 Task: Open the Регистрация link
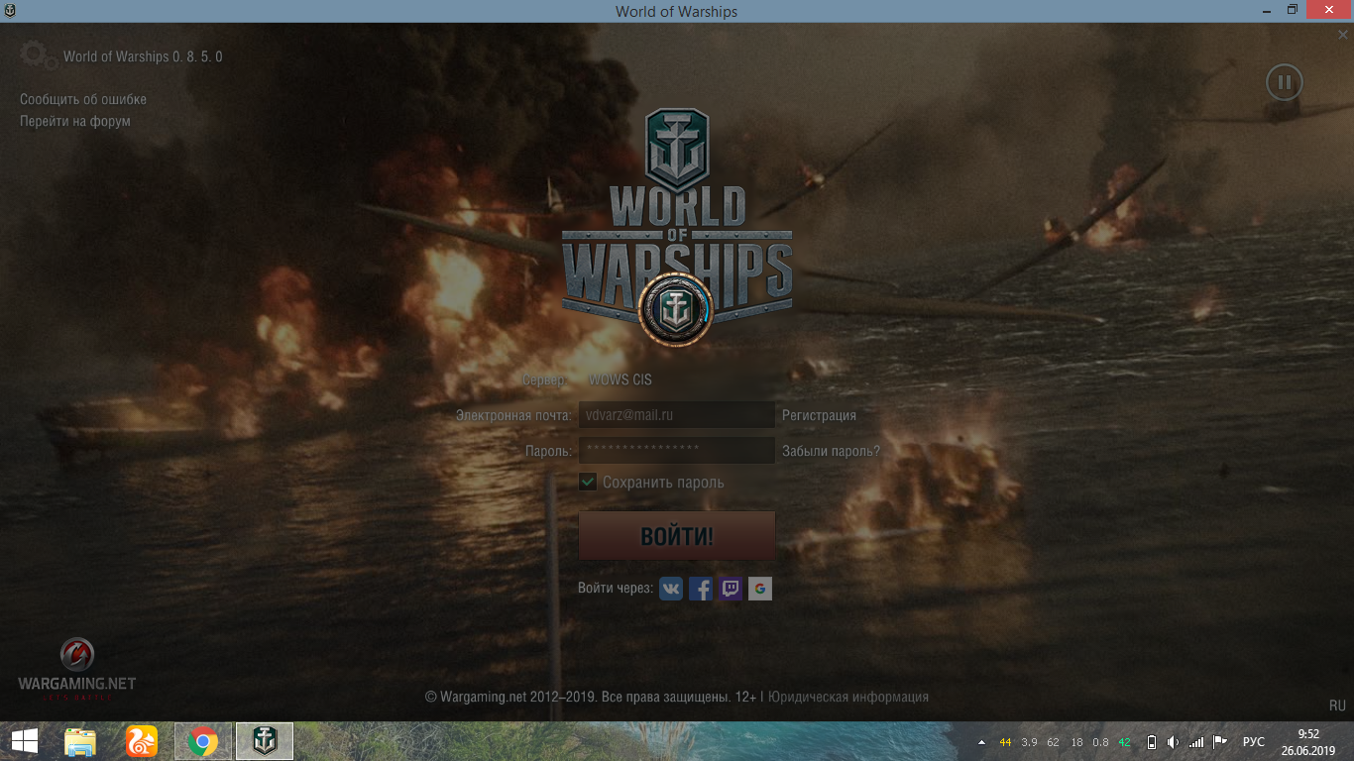pyautogui.click(x=819, y=415)
